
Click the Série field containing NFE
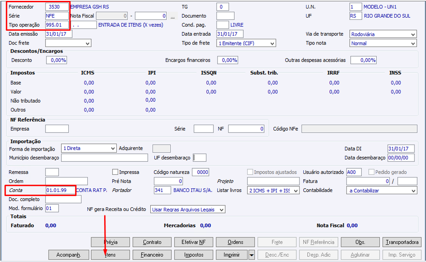coord(57,16)
